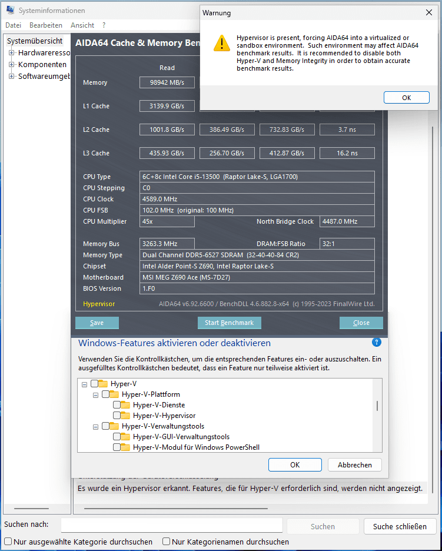Toggle the Hyper-V-Hypervisor checkbox
The height and width of the screenshot is (551, 442).
click(117, 416)
